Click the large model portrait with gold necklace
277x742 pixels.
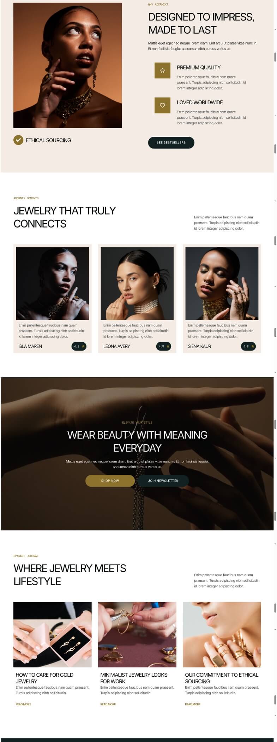[x=67, y=65]
